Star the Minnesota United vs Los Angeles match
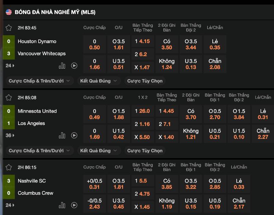This screenshot has height=215, width=274. (x=9, y=98)
